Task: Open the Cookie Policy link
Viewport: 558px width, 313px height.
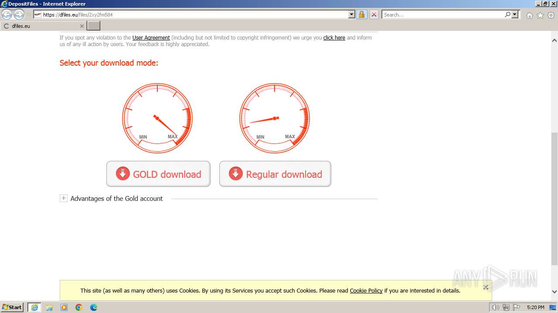Action: click(x=366, y=291)
